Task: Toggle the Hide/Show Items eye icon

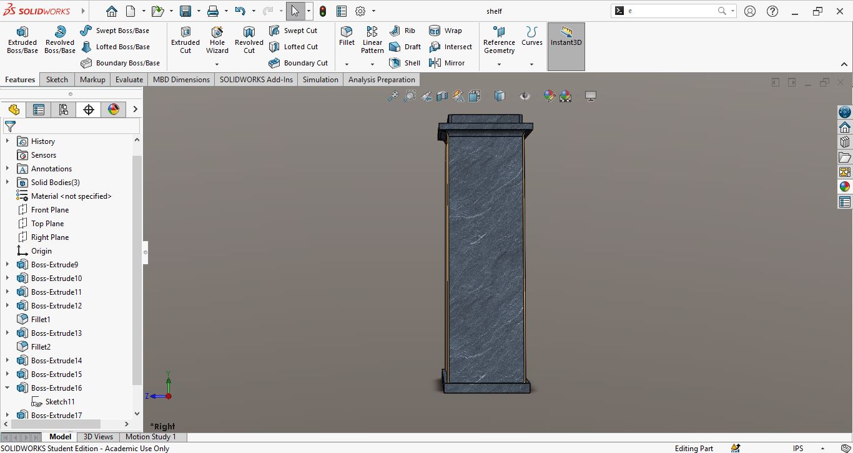Action: point(525,96)
